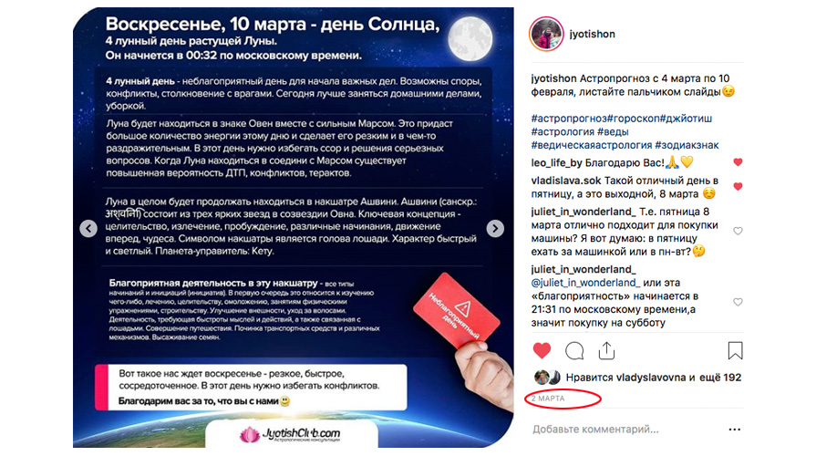Go to the next slide arrow
The width and height of the screenshot is (816, 456).
495,228
